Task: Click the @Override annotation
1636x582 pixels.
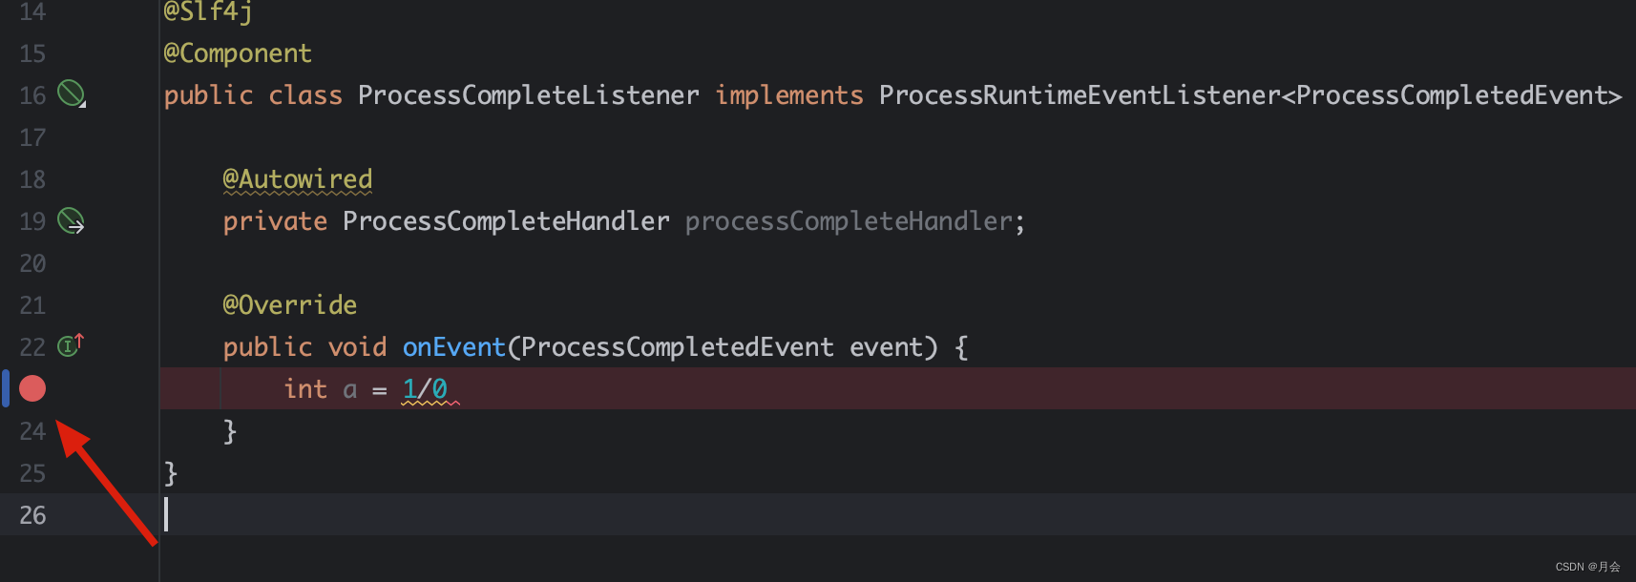Action: [x=289, y=305]
